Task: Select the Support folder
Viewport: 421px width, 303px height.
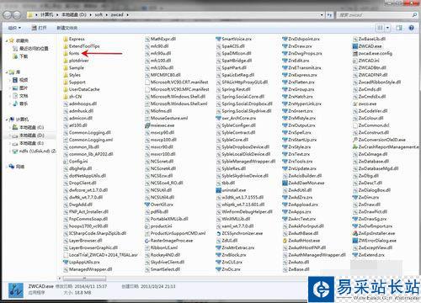Action: pyautogui.click(x=75, y=82)
